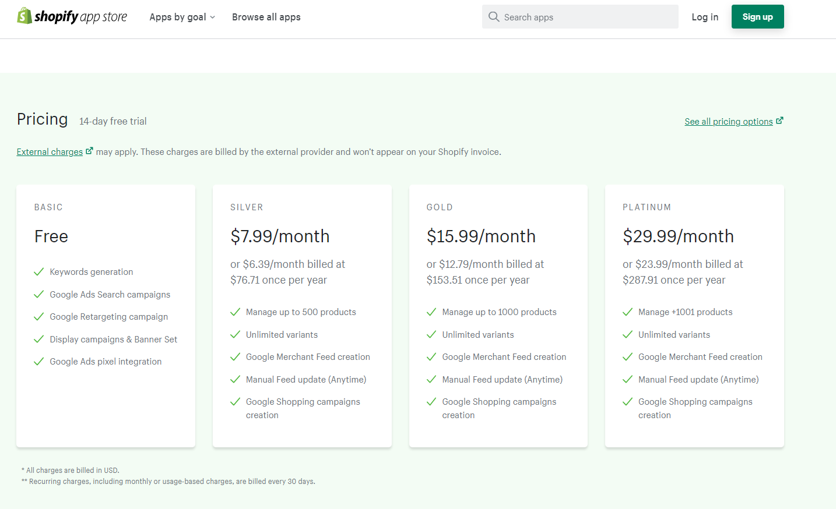Open the External charges link
Screen dimensions: 836x509
pyautogui.click(x=50, y=151)
